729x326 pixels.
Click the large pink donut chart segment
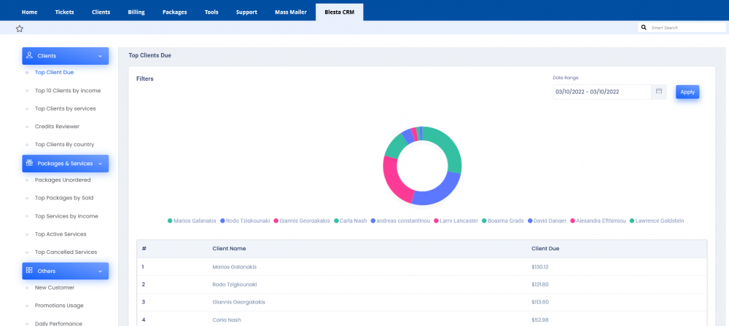point(394,181)
